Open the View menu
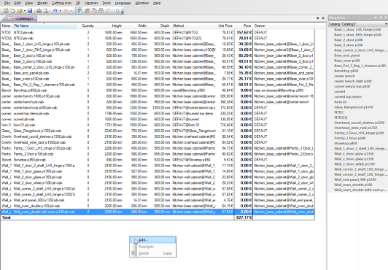The width and height of the screenshot is (388, 270). pyautogui.click(x=29, y=3)
